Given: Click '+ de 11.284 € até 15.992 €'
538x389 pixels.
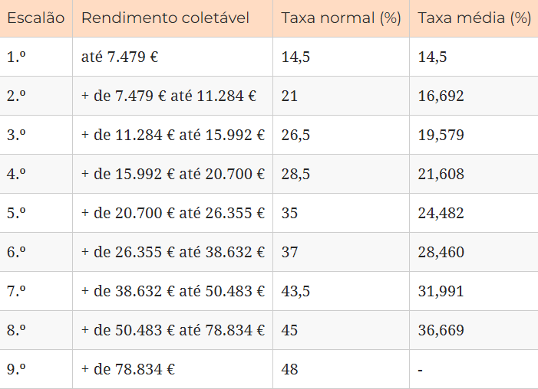Looking at the screenshot, I should tap(173, 135).
